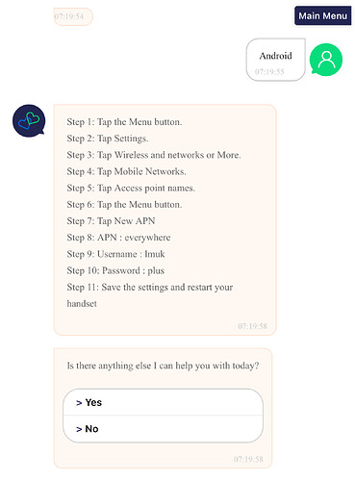This screenshot has width=355, height=481.
Task: Click the Step 4 Mobile Networks line
Action: 126,171
